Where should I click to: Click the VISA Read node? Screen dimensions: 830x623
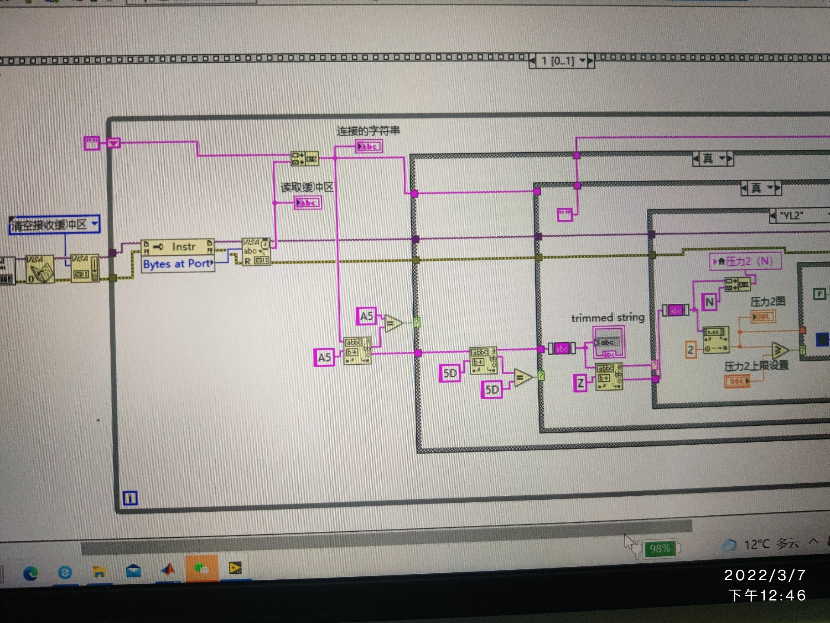click(x=256, y=251)
